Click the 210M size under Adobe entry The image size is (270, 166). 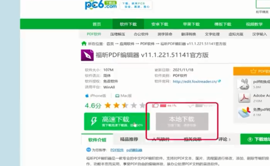coord(257,101)
